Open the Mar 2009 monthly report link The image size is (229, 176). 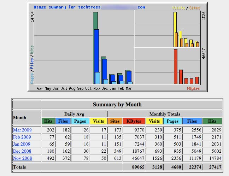tap(22, 130)
